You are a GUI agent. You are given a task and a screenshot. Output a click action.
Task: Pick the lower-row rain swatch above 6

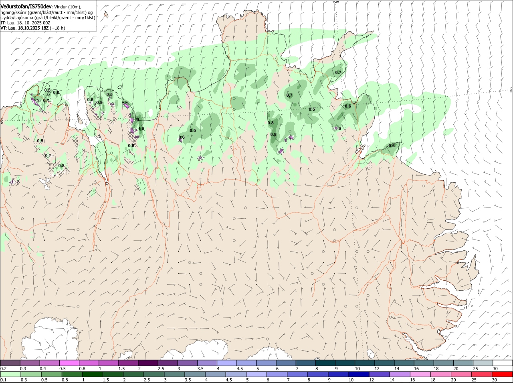coord(276,374)
